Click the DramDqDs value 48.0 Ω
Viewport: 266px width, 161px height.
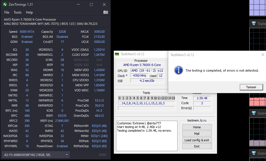(x=99, y=116)
